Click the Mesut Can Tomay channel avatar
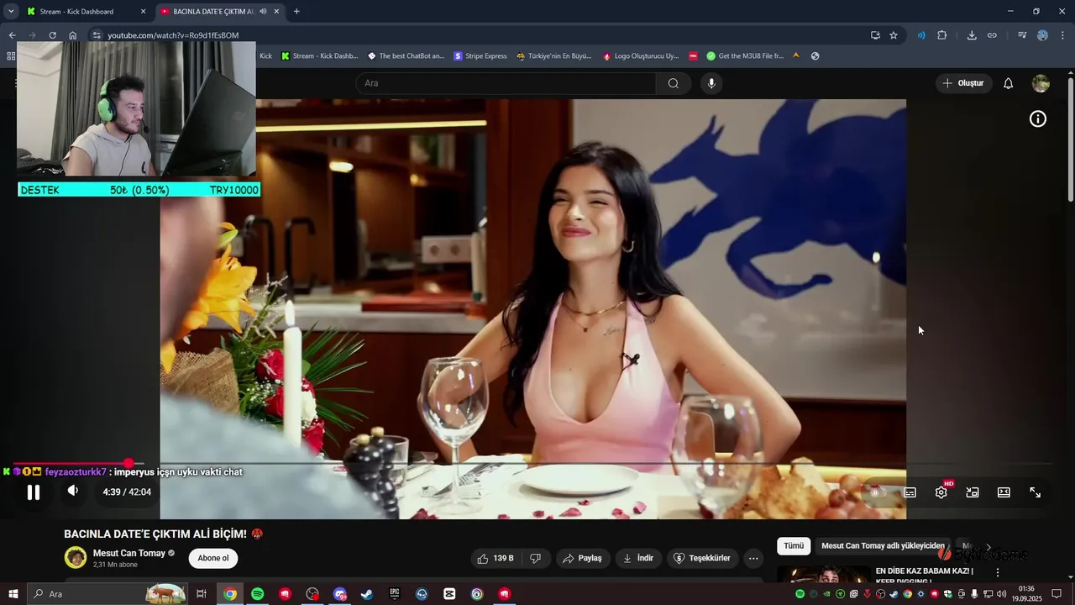Image resolution: width=1075 pixels, height=605 pixels. tap(76, 557)
